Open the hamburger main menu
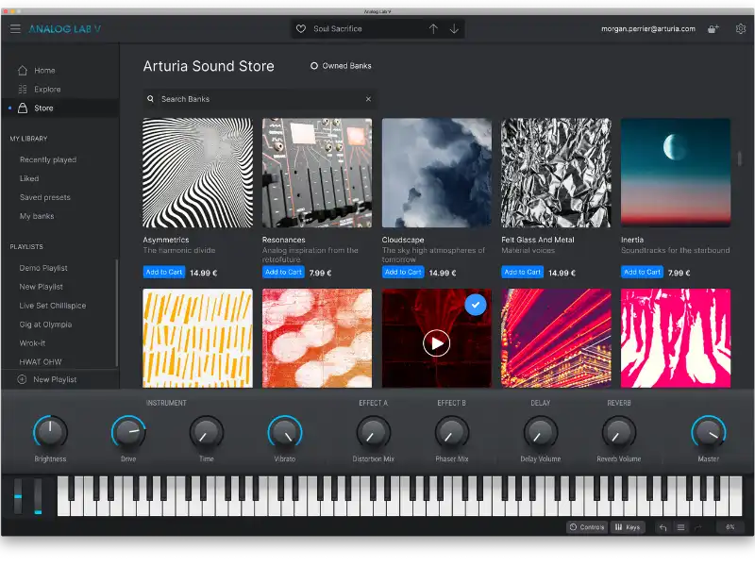Image resolution: width=755 pixels, height=566 pixels. 15,28
